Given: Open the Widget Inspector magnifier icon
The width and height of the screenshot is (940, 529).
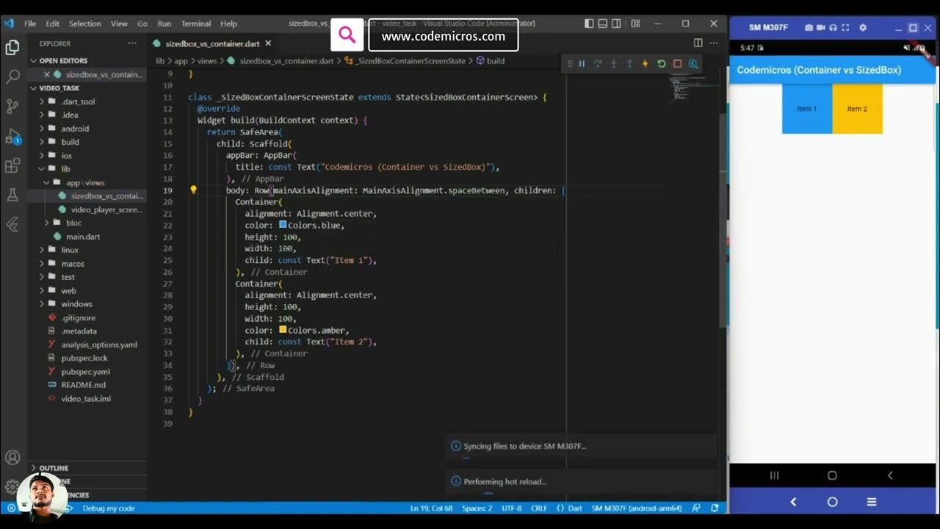Looking at the screenshot, I should [x=693, y=64].
